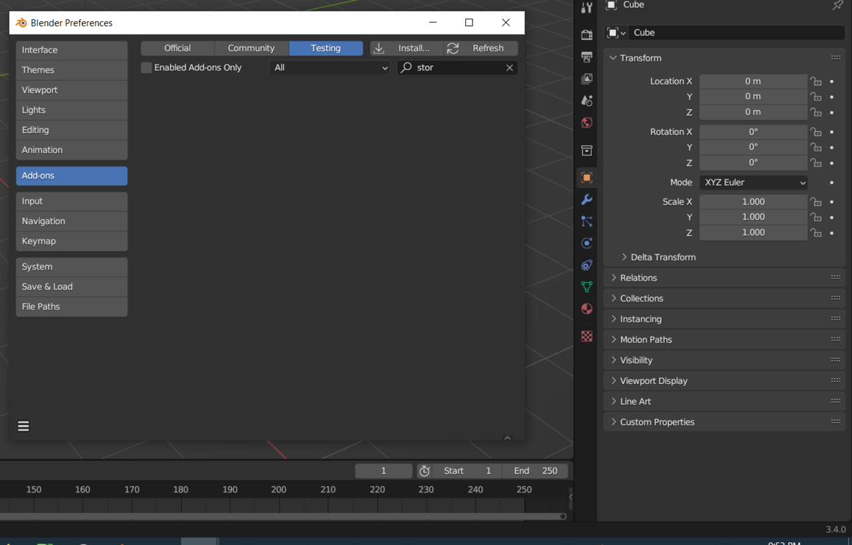
Task: Toggle the lock for Location X
Action: pyautogui.click(x=815, y=81)
